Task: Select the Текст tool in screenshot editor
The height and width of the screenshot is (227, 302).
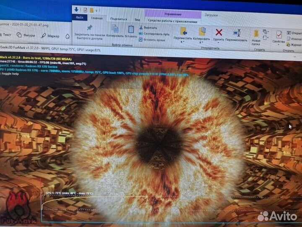Action: coord(5,34)
